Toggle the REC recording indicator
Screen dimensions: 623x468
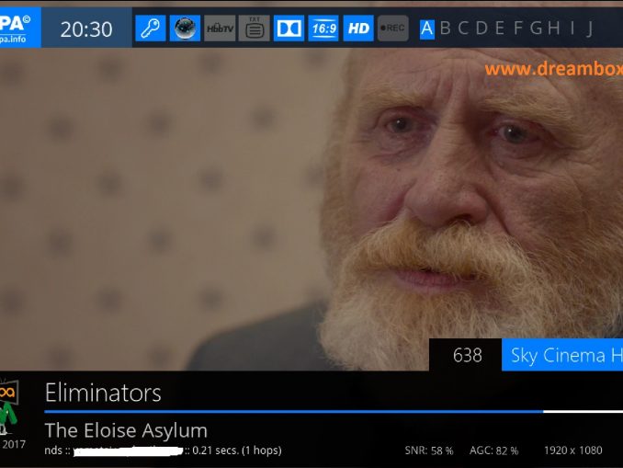[x=393, y=29]
